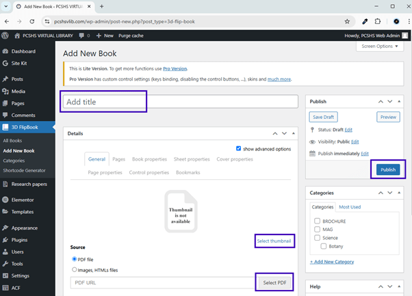Image resolution: width=412 pixels, height=296 pixels.
Task: Focus the Add title field
Action: [181, 102]
